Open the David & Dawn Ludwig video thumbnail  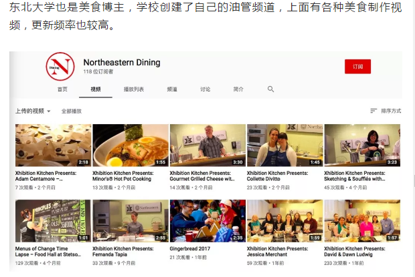(x=362, y=221)
